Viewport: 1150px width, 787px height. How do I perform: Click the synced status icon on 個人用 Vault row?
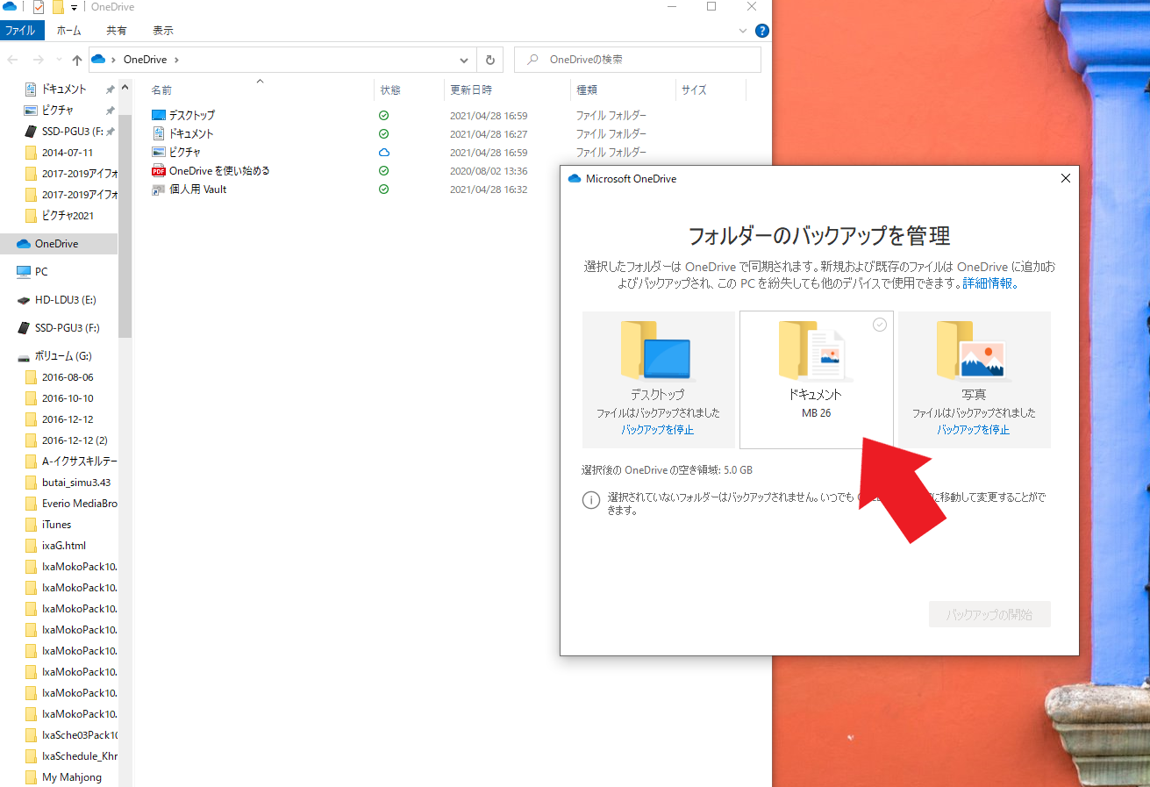383,189
